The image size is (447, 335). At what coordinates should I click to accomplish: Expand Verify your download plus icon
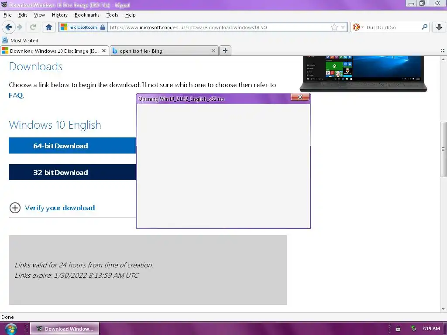coord(15,208)
